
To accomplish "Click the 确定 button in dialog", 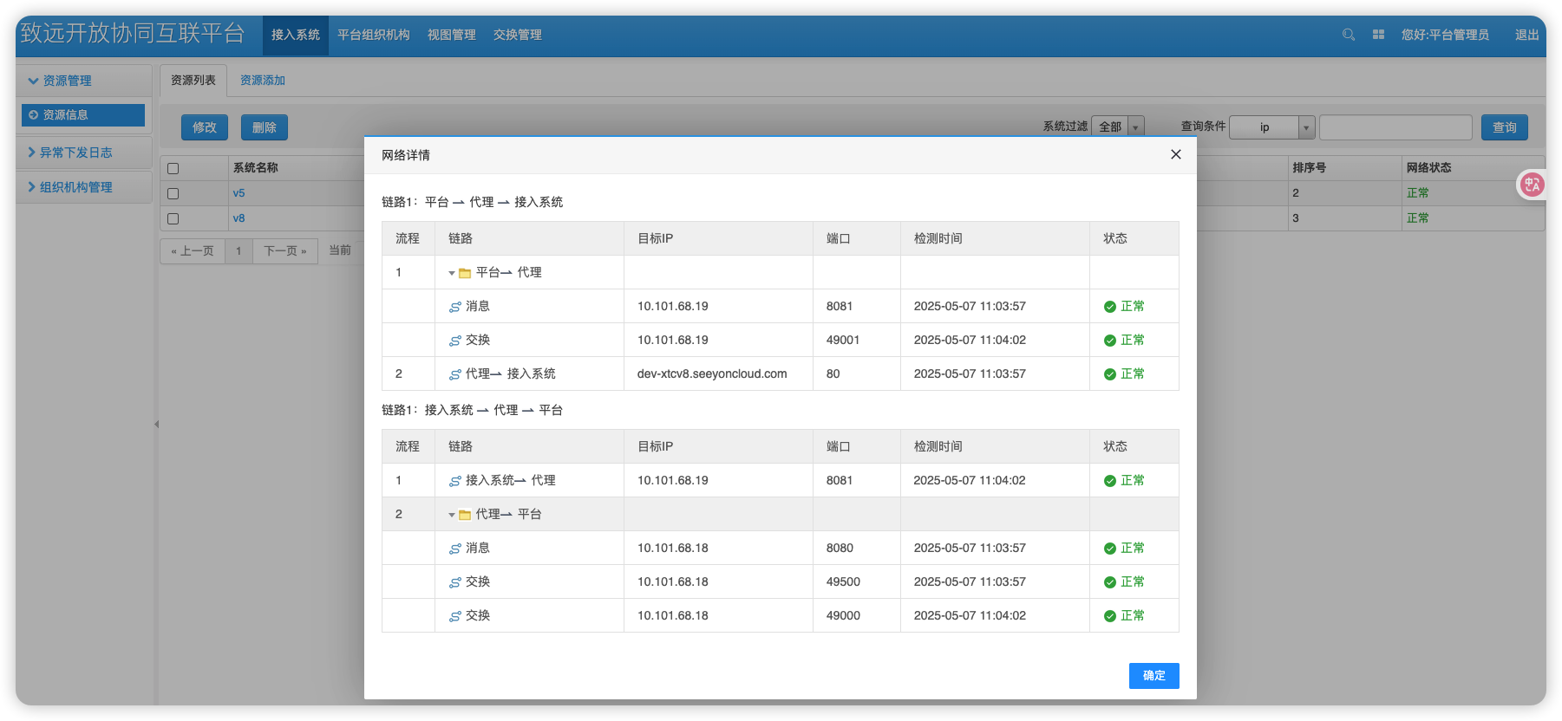I will point(1154,676).
